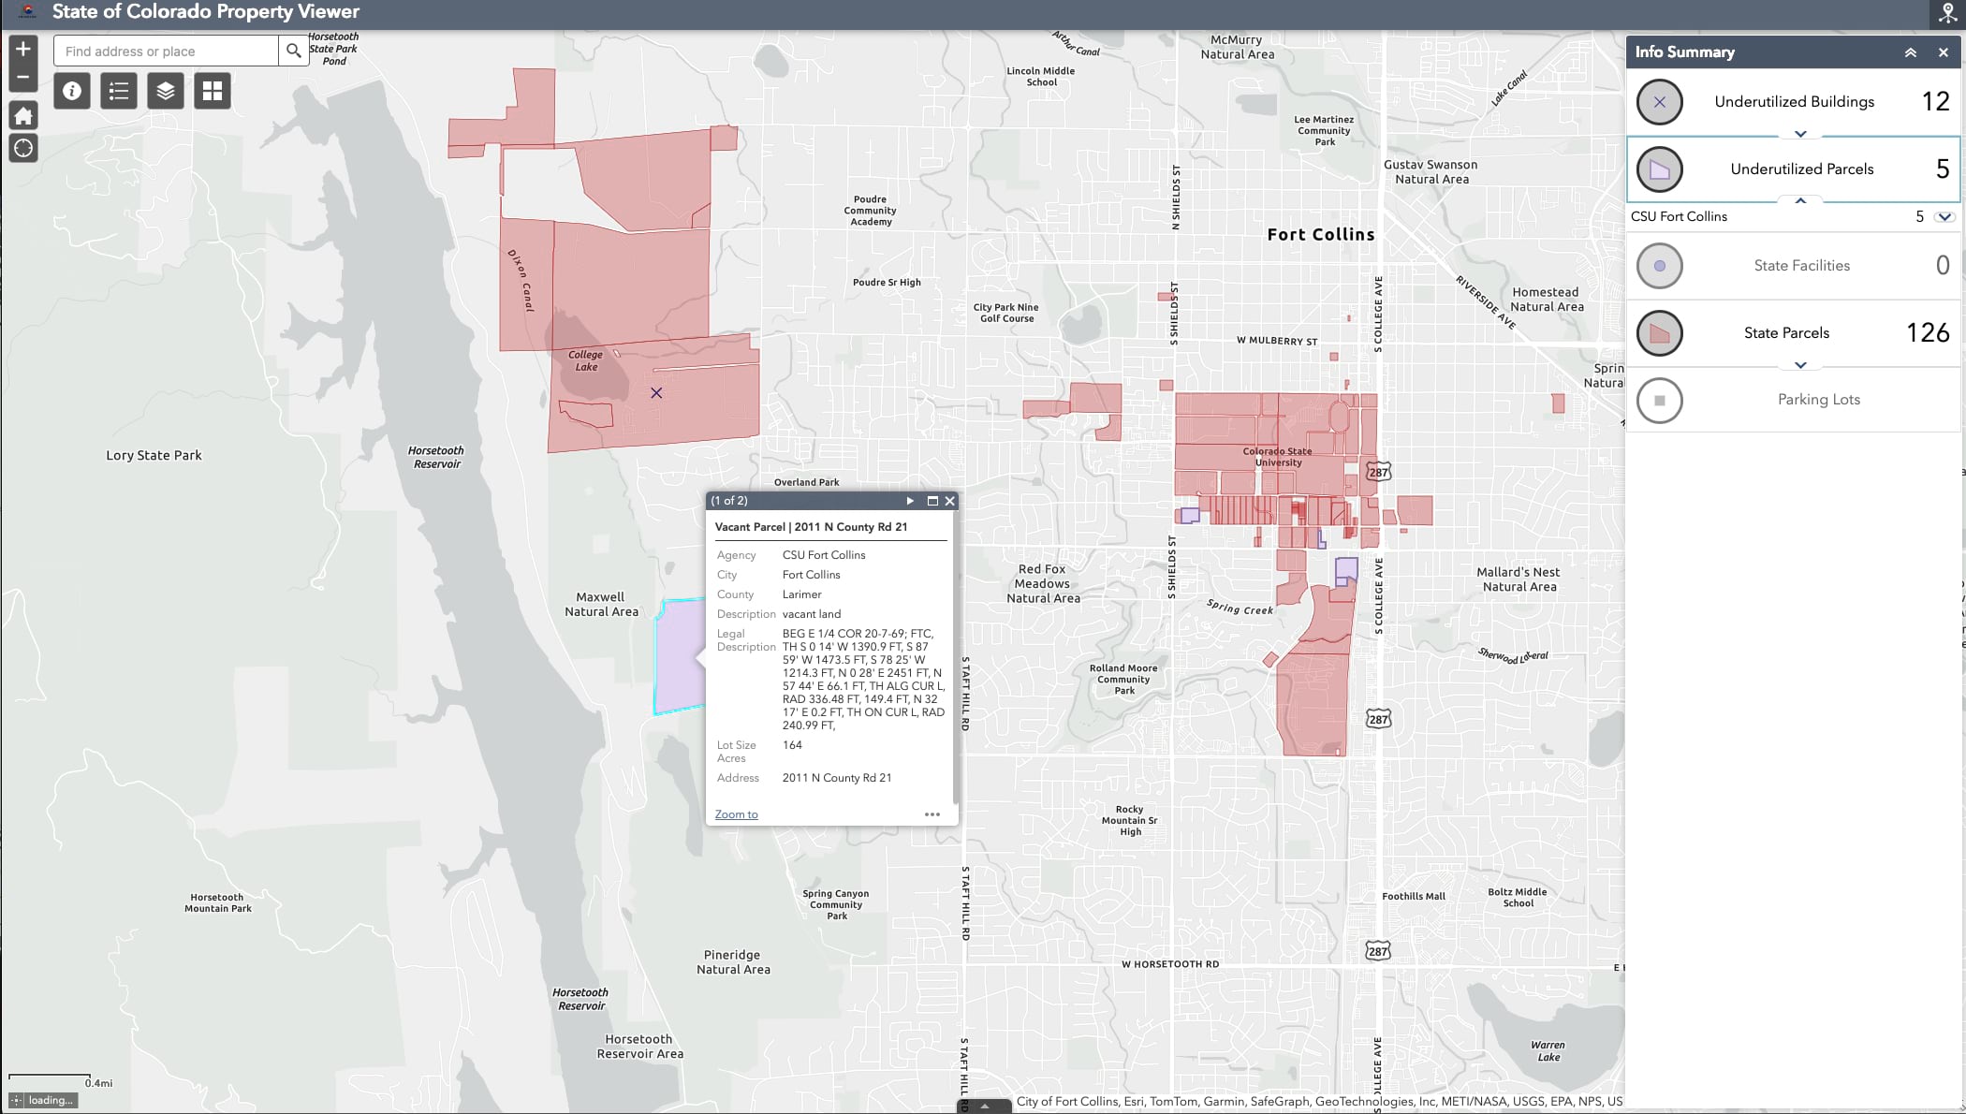Click the zoom in plus button

point(23,49)
